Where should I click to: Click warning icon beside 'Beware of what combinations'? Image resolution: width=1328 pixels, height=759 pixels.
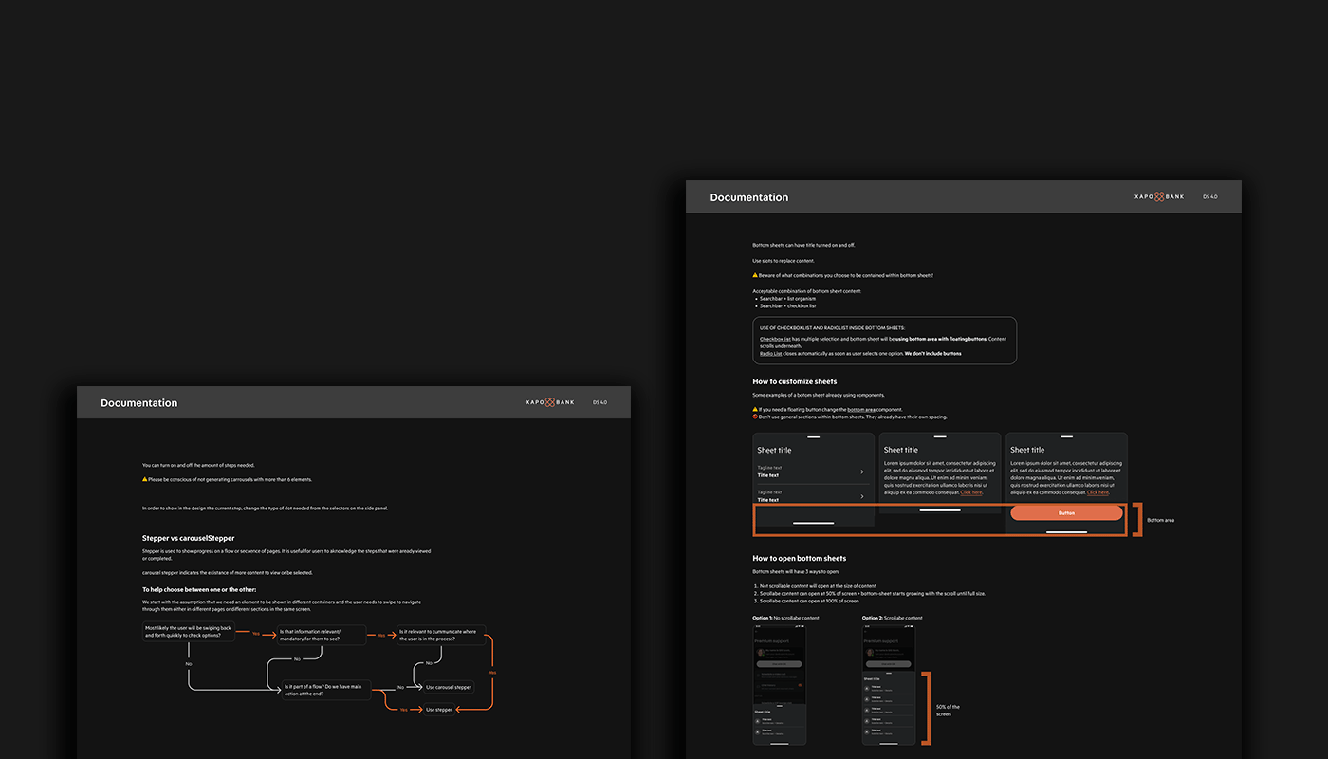click(x=755, y=275)
